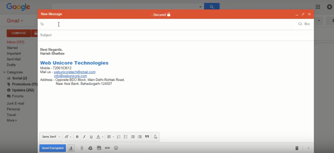The image size is (334, 153).
Task: Toggle bold formatting in compose toolbar
Action: click(x=77, y=137)
